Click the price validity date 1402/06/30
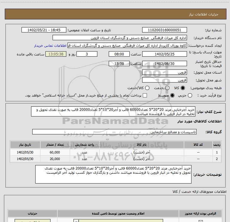Screen dimensions: 230x222 coord(164,63)
